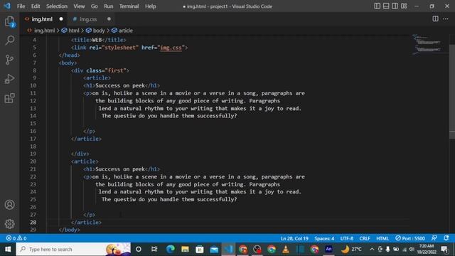Select article element in breadcrumb

click(x=125, y=31)
